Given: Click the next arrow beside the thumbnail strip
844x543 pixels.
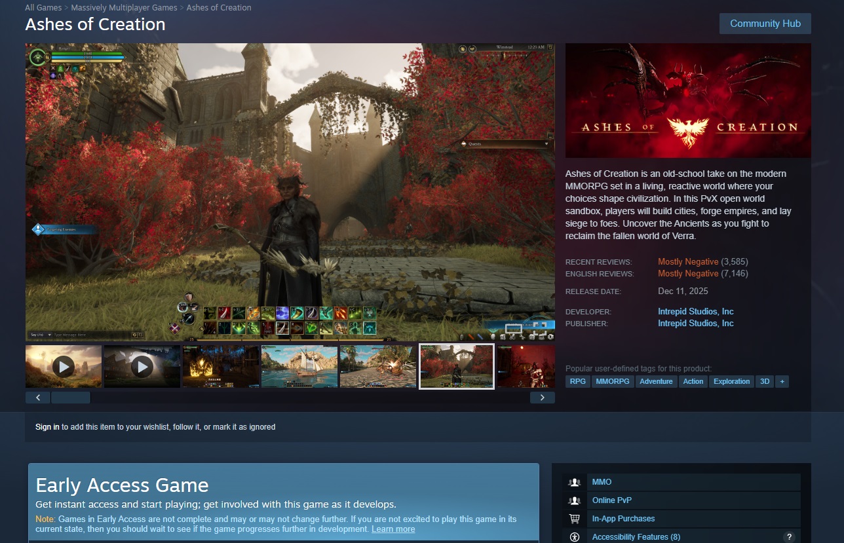Looking at the screenshot, I should click(542, 397).
